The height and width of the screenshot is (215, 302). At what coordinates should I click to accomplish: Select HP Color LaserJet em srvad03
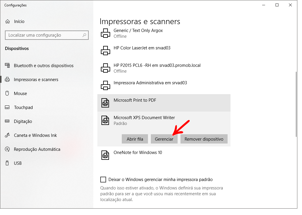(x=164, y=51)
